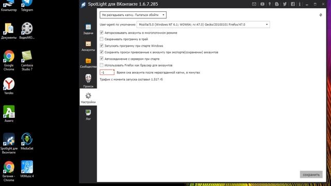Open the Задачи sidebar section
The height and width of the screenshot is (186, 331).
[x=88, y=29]
